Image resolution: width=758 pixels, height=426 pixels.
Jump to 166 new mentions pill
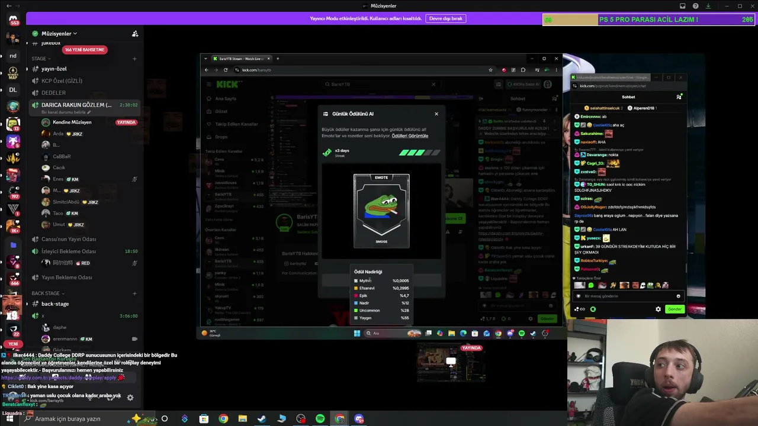85,50
